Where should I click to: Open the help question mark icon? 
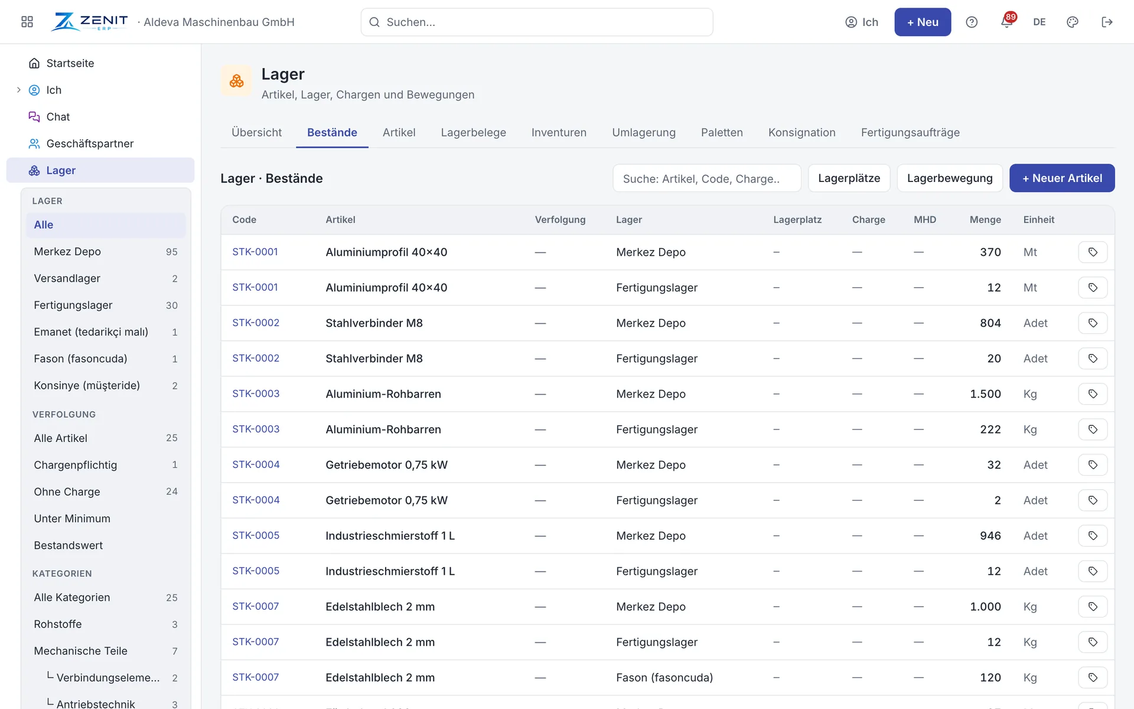pos(972,22)
